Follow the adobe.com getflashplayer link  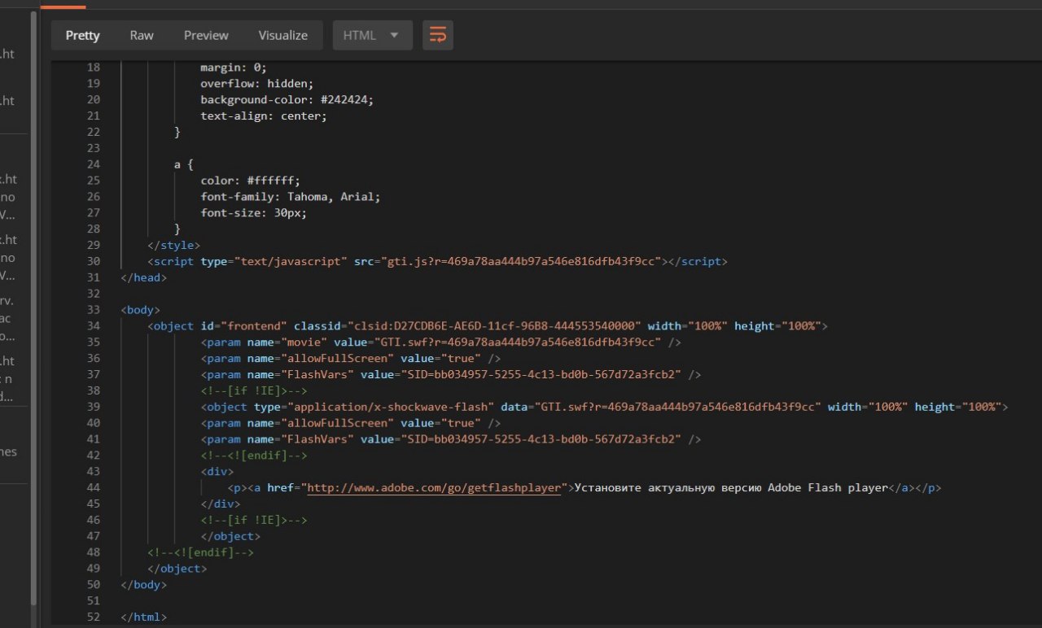[x=434, y=488]
